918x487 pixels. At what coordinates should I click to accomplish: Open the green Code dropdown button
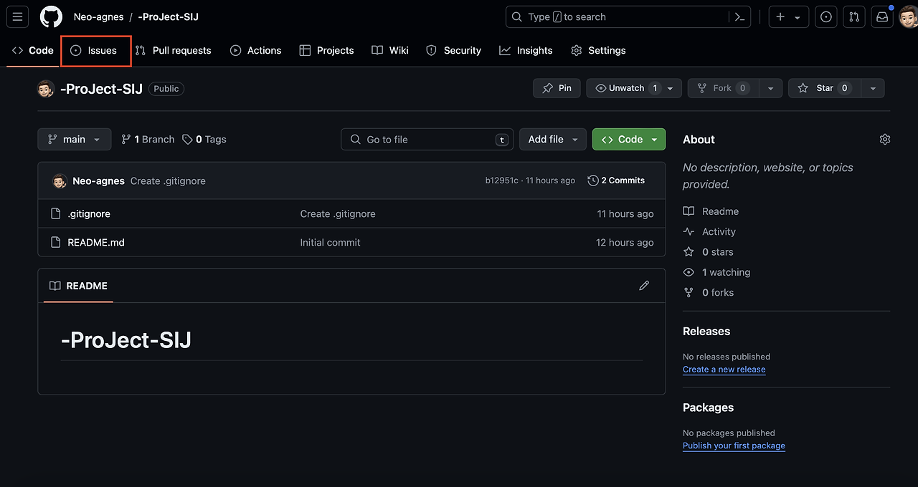click(x=629, y=139)
